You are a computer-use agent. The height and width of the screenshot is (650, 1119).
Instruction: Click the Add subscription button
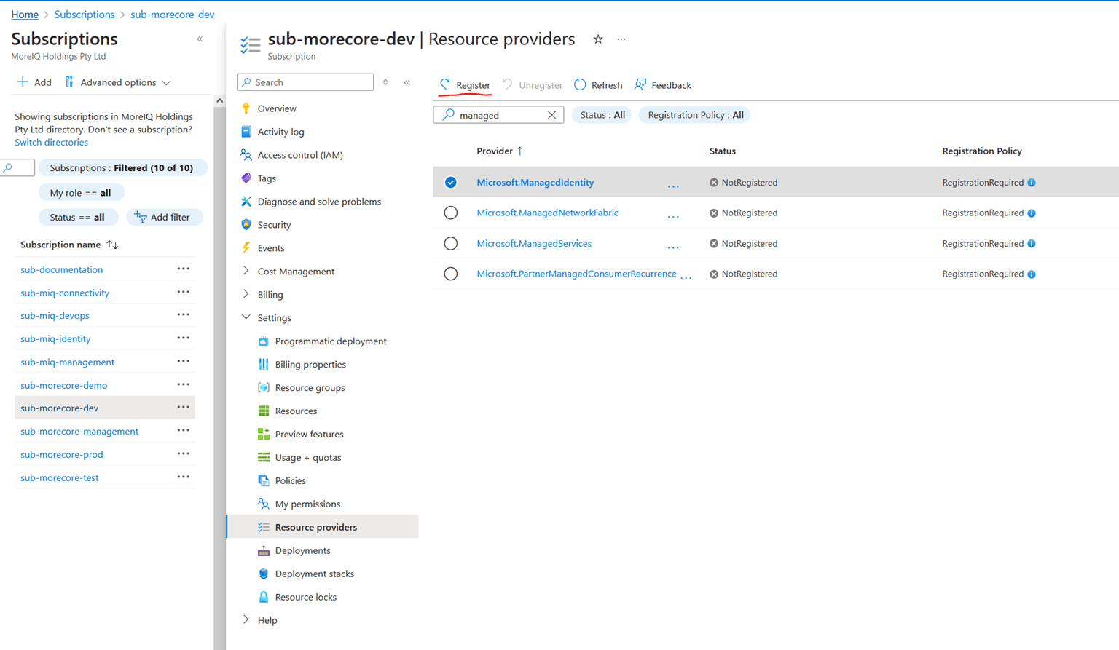[34, 82]
